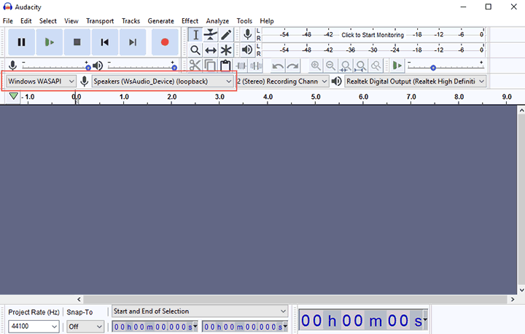Select the Draw pencil tool
The height and width of the screenshot is (334, 525).
click(226, 34)
